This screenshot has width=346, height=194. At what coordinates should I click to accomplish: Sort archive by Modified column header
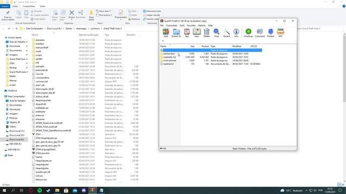237,46
